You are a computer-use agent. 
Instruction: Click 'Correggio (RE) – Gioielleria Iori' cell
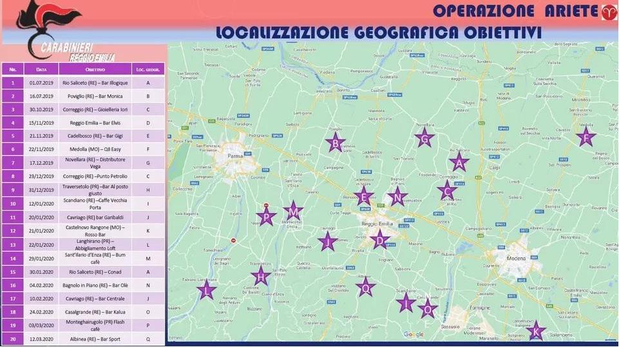pyautogui.click(x=95, y=109)
